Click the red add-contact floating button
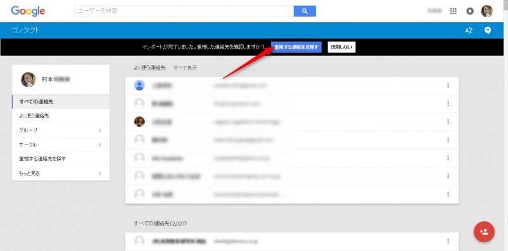508x251 pixels. click(484, 231)
